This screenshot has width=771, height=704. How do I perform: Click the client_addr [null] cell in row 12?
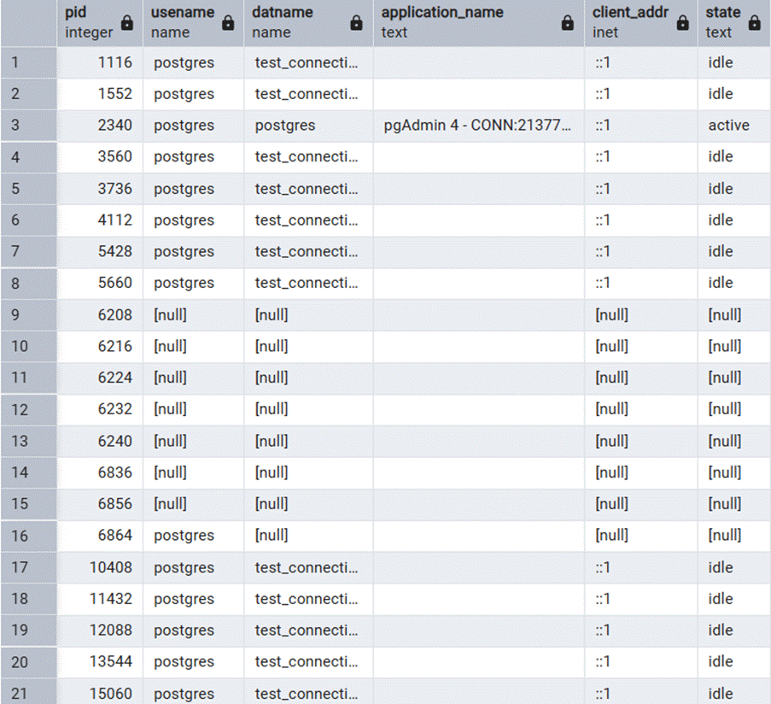pyautogui.click(x=640, y=409)
